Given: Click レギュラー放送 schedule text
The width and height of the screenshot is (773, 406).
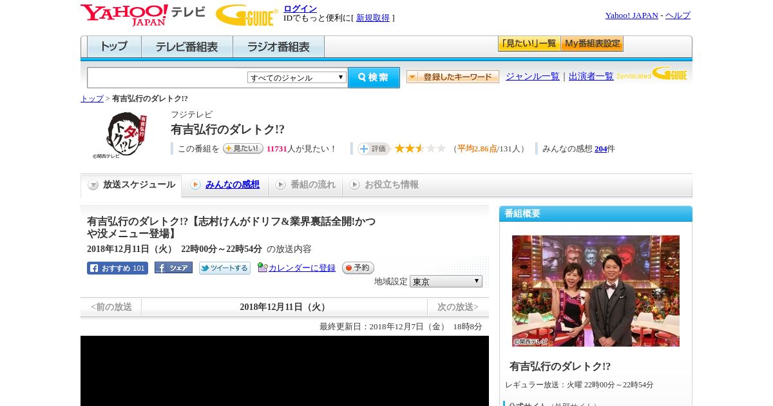Looking at the screenshot, I should pos(580,385).
